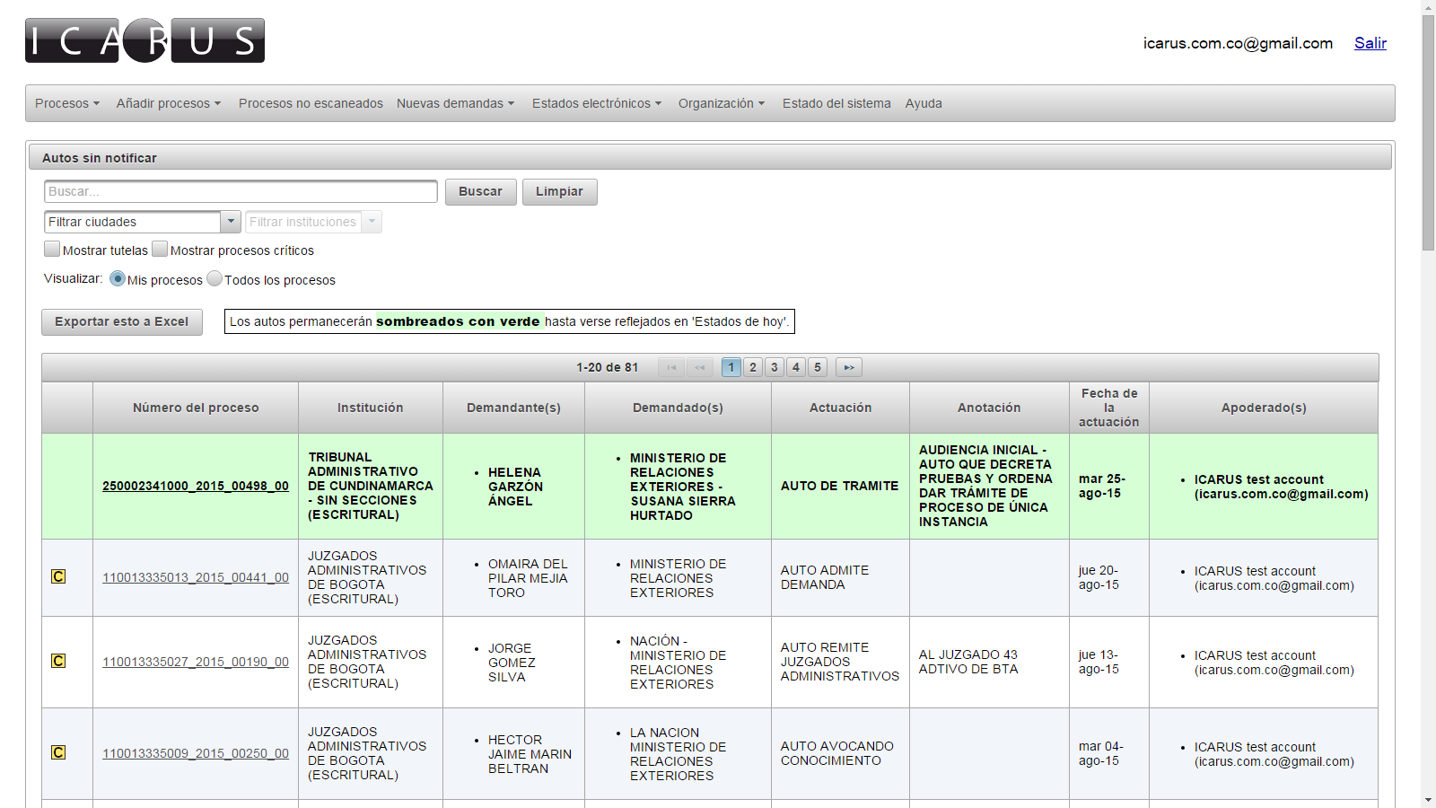
Task: Click 'AL JUZGADO 43 ADTIVO DE BTA'
Action: (968, 662)
